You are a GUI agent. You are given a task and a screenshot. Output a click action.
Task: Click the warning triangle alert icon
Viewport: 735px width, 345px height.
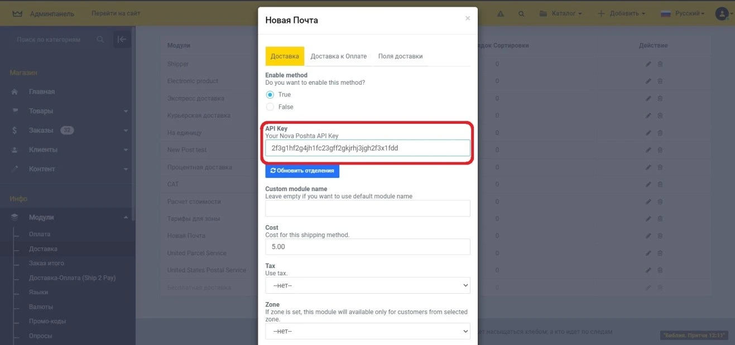tap(501, 14)
